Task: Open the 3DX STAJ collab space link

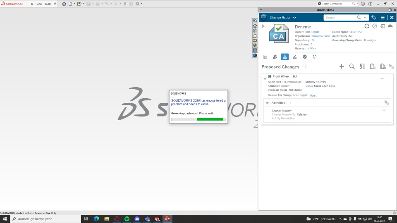Action: (356, 32)
